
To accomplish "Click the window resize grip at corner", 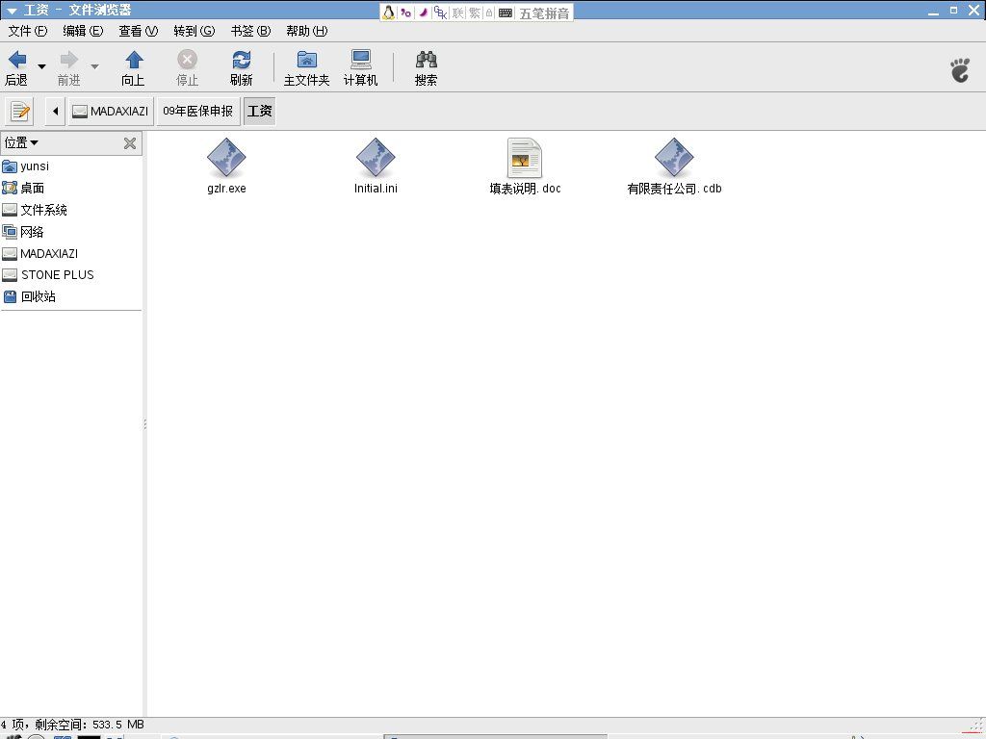I will [x=978, y=726].
